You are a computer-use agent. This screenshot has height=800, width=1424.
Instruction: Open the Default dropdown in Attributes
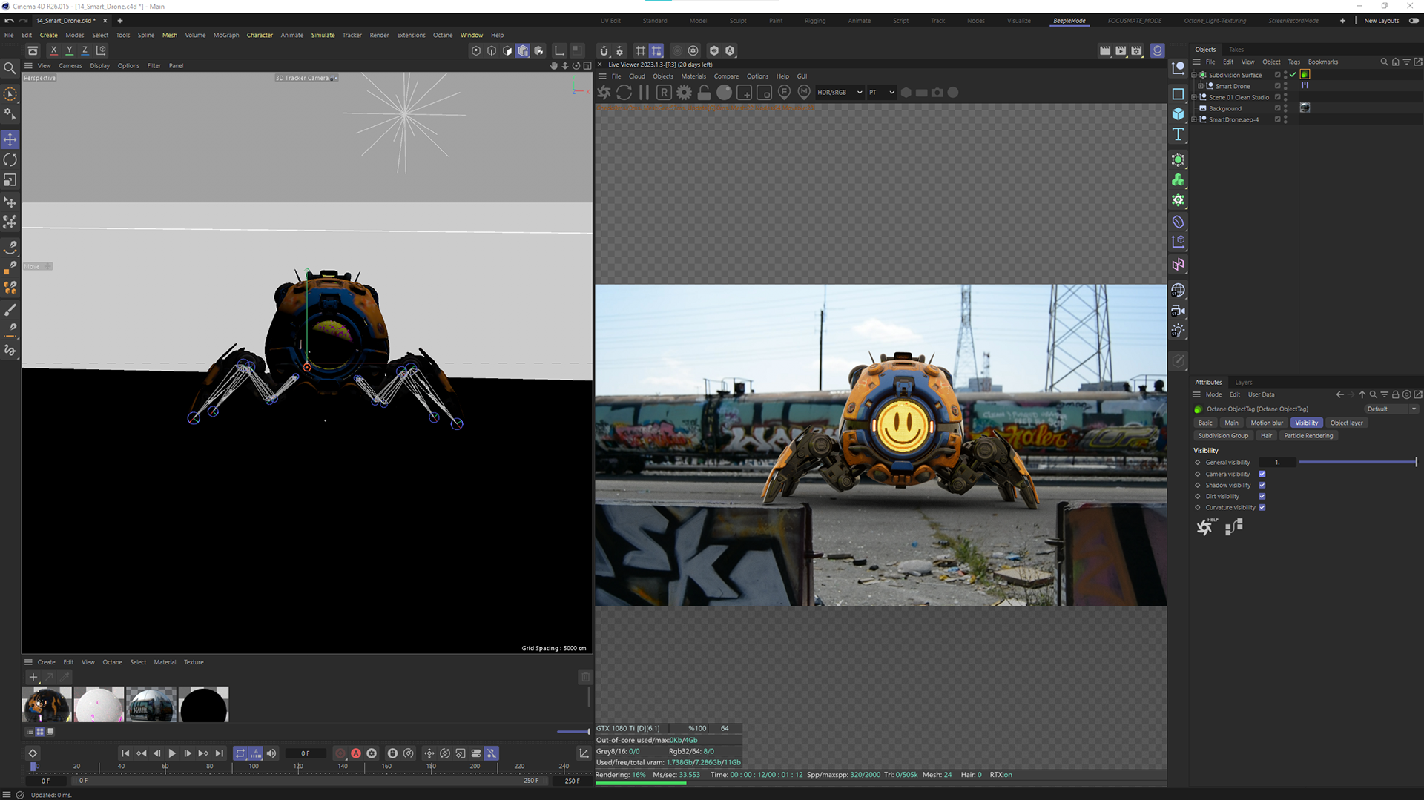(x=1392, y=409)
